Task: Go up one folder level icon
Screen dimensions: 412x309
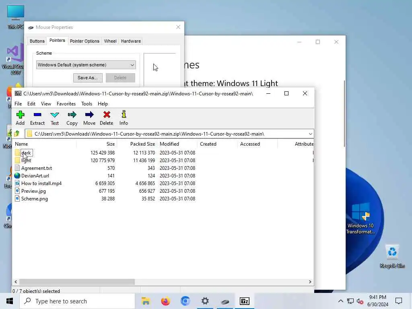Action: [x=17, y=134]
